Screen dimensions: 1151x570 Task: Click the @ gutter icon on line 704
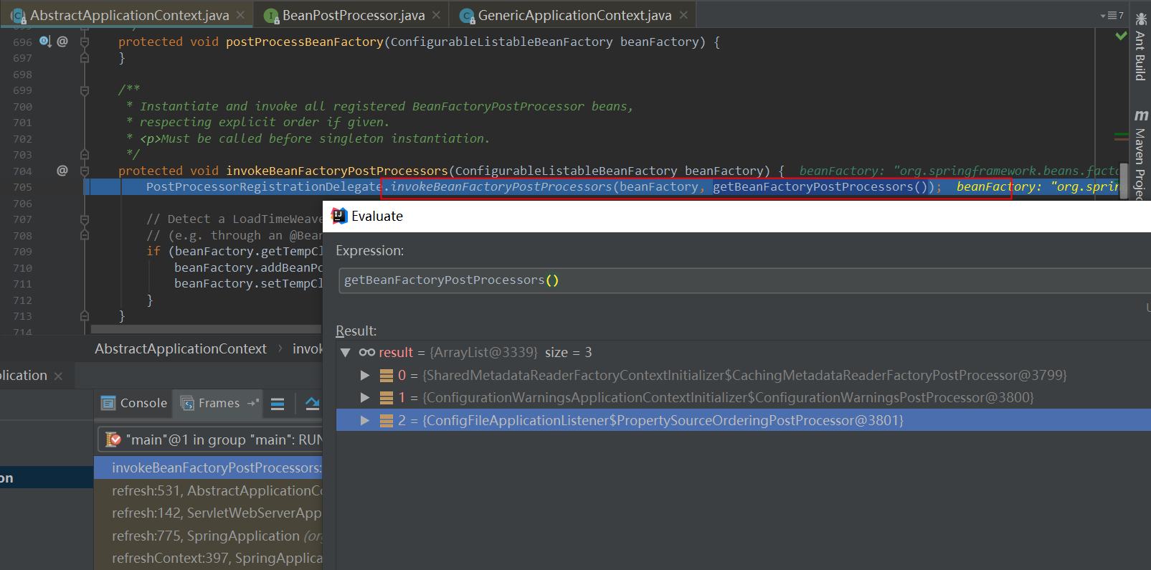pos(62,171)
